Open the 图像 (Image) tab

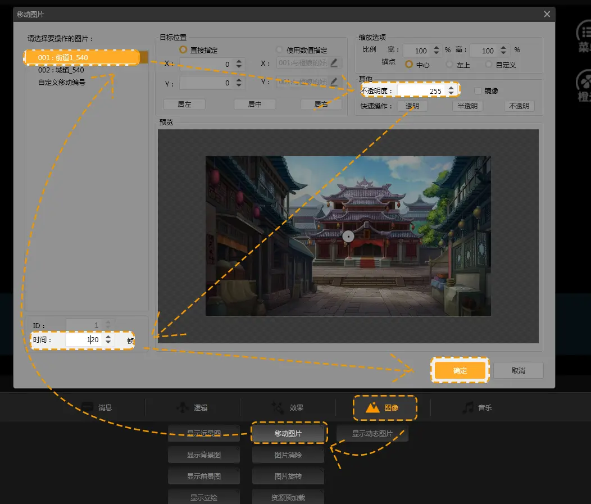pos(385,408)
